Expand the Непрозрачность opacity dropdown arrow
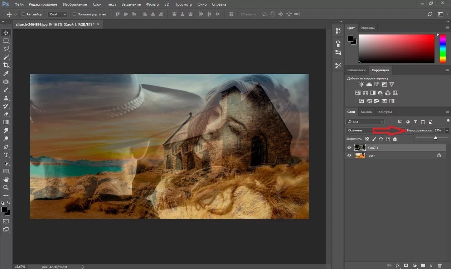The width and height of the screenshot is (451, 269). point(447,130)
